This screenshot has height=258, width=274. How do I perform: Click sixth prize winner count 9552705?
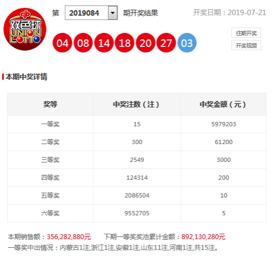(137, 213)
